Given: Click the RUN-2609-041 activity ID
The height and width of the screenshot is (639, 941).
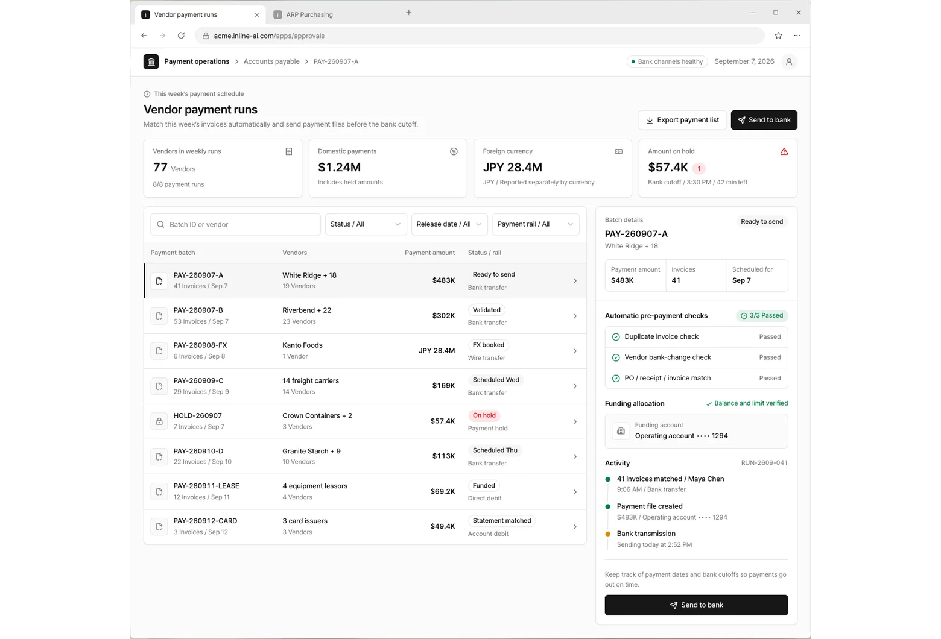Looking at the screenshot, I should pyautogui.click(x=764, y=463).
